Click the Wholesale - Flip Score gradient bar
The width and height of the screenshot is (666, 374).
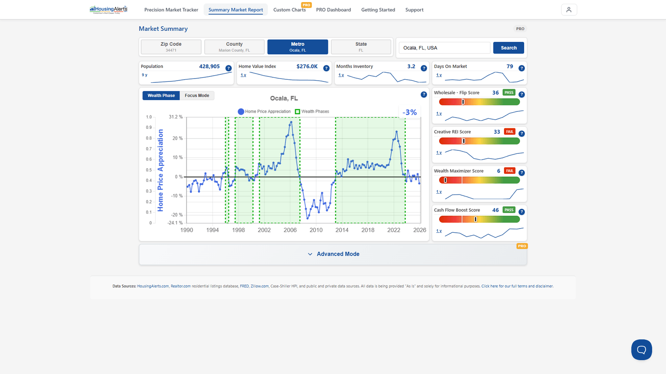(x=479, y=102)
